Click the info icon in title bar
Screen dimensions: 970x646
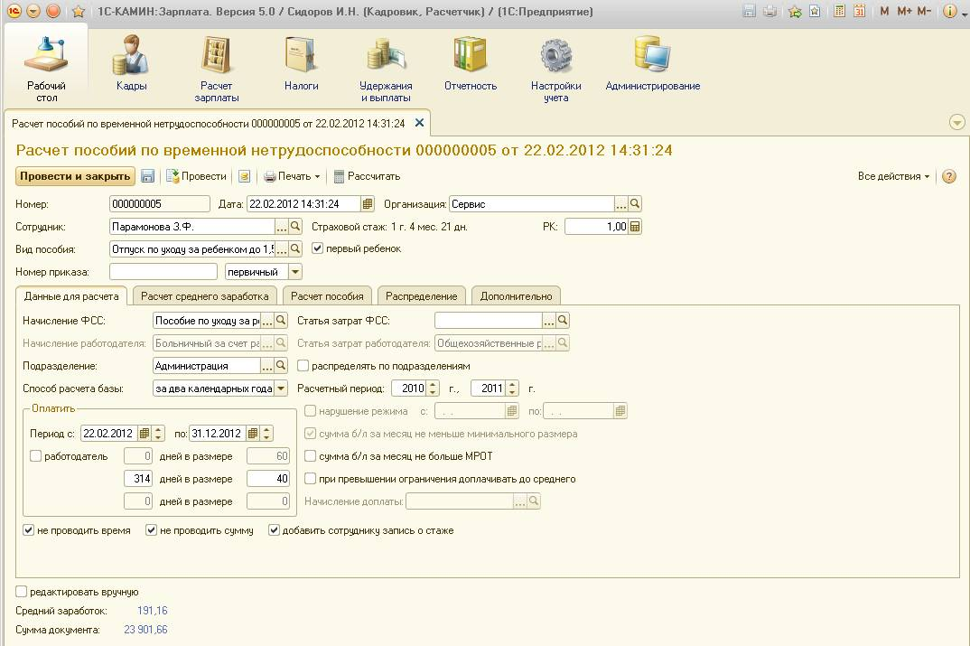[949, 11]
